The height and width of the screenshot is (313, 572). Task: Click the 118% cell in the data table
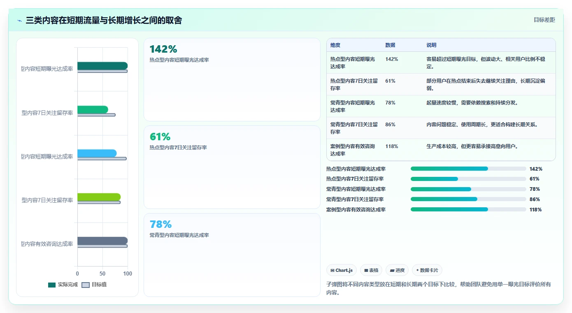pos(392,146)
